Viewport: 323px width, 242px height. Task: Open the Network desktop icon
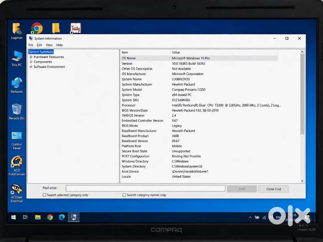(17, 85)
